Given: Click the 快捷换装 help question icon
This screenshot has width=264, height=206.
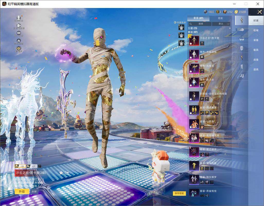Looking at the screenshot, I should 175,22.
